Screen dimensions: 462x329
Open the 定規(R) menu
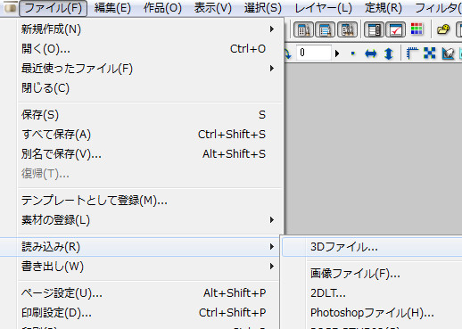coord(384,8)
